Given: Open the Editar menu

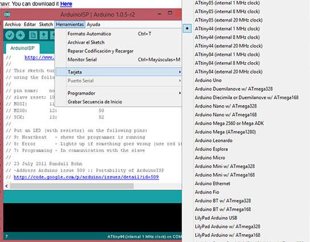Looking at the screenshot, I should pos(30,24).
